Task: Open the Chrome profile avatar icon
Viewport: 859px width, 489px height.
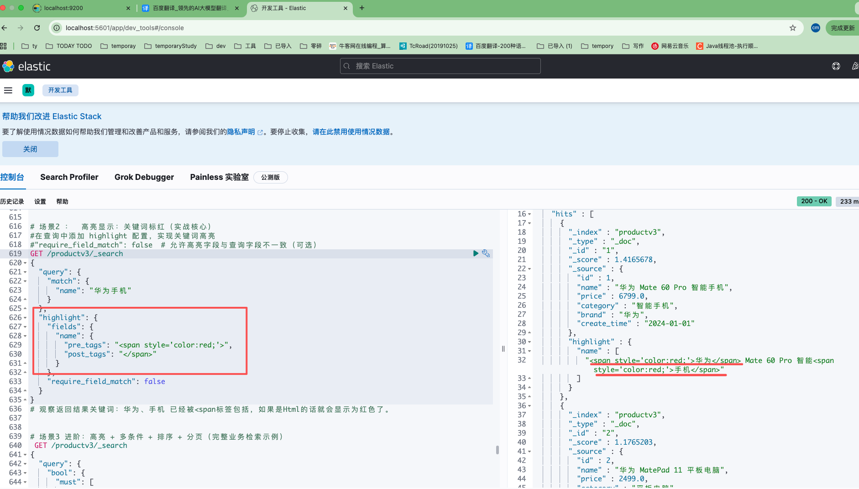Action: tap(816, 28)
